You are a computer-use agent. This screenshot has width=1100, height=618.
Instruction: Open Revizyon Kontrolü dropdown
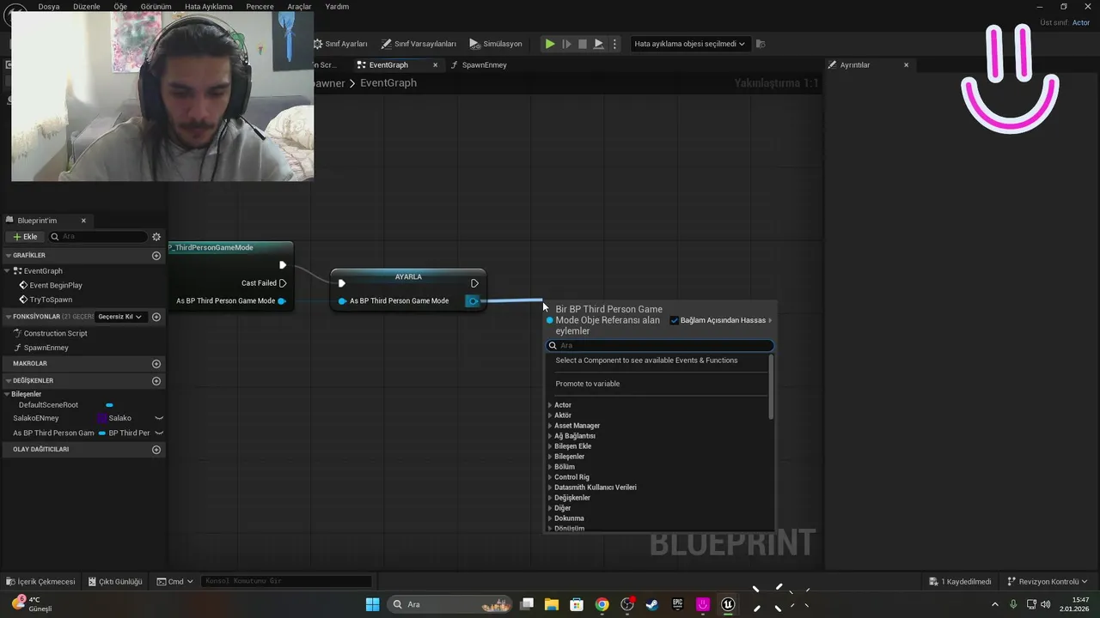[1047, 582]
